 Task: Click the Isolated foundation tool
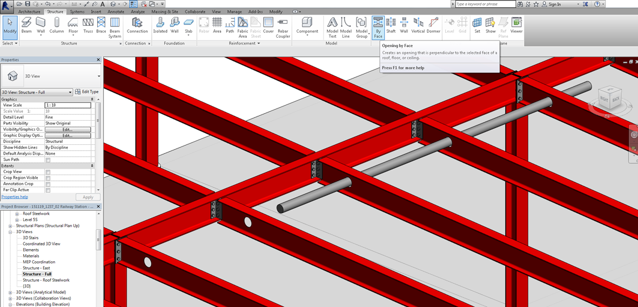[160, 25]
